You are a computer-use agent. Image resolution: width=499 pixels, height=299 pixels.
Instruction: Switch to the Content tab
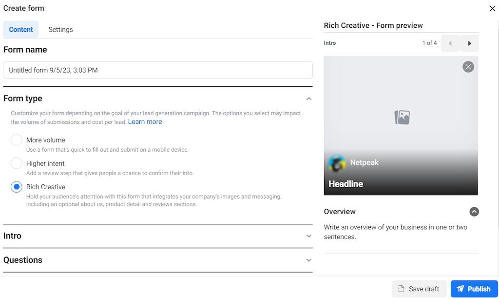pos(21,30)
